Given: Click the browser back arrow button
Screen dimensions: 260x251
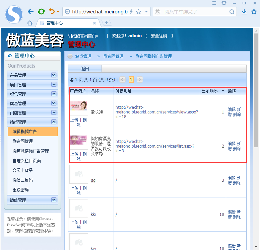Looking at the screenshot, I should [x=30, y=12].
